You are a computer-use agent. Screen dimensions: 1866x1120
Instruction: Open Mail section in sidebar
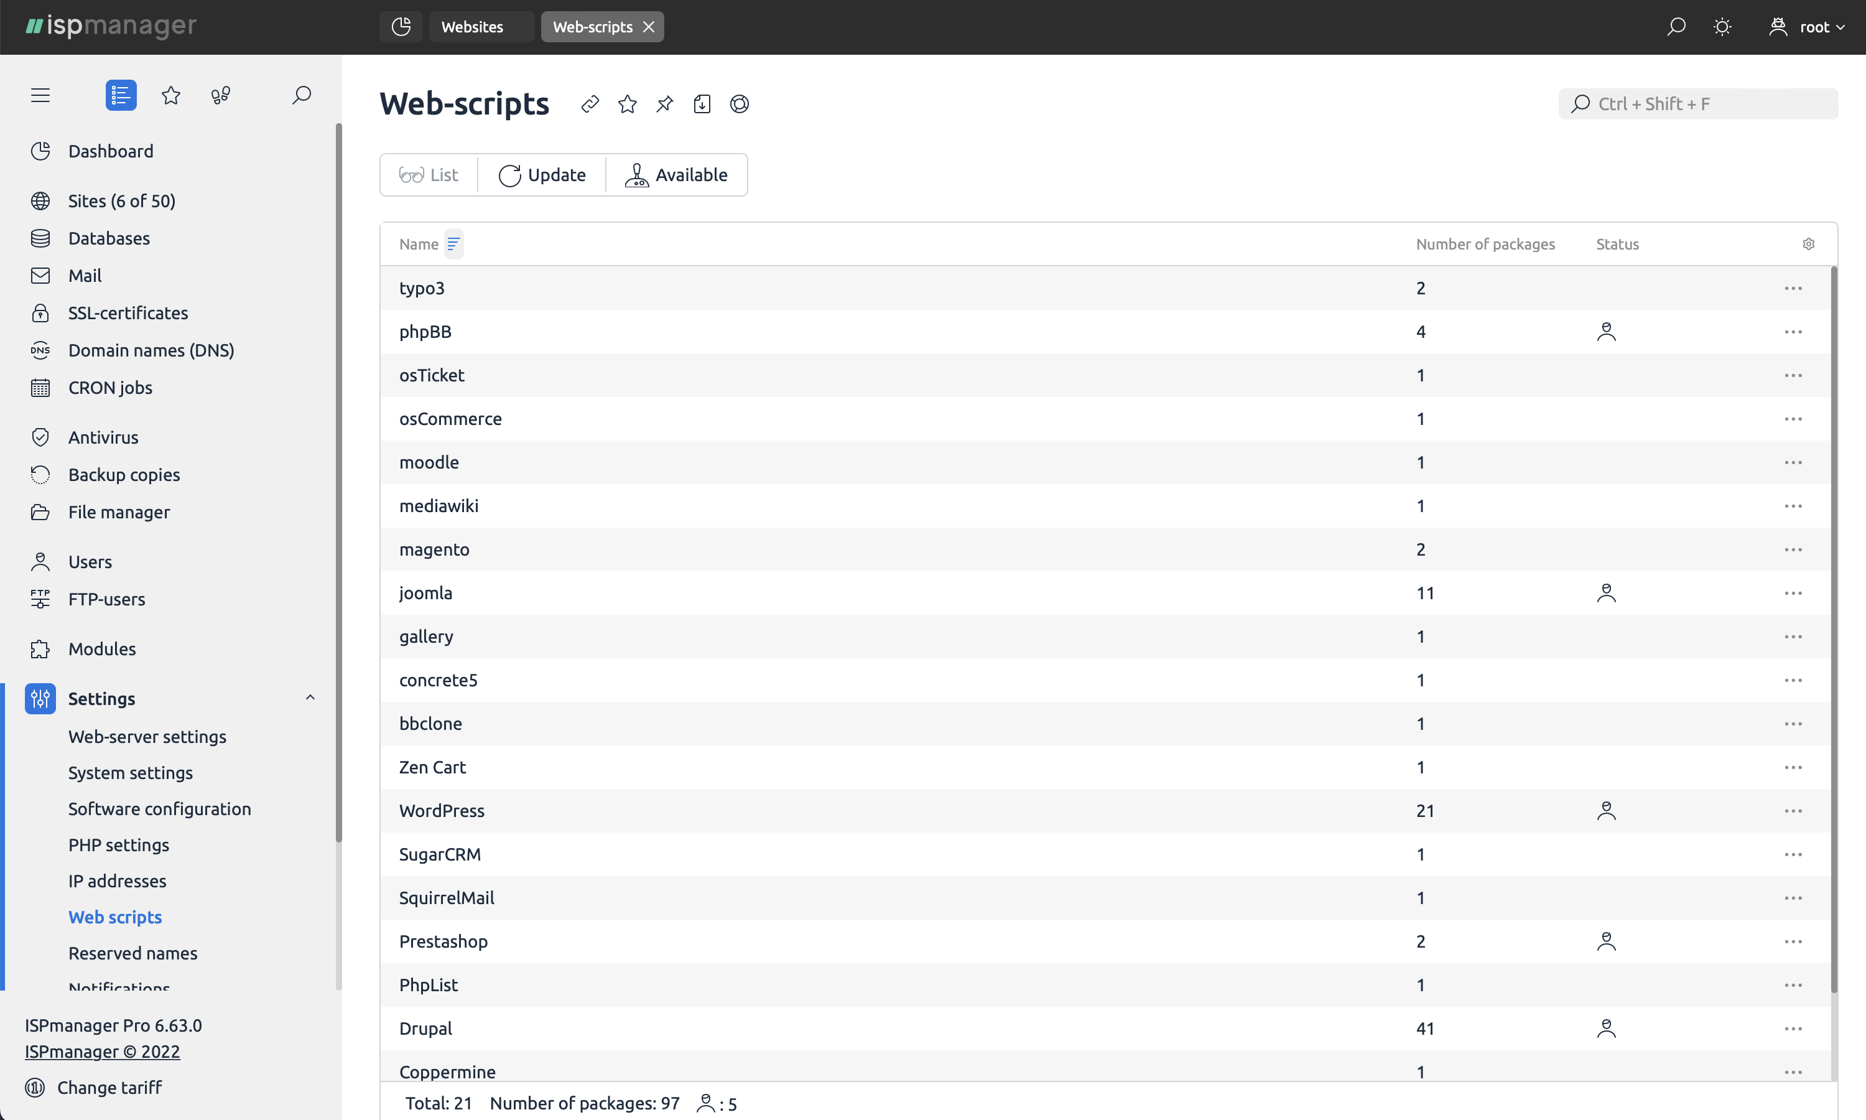85,276
